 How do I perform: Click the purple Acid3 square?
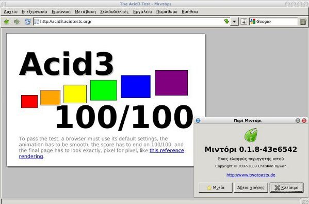click(171, 83)
